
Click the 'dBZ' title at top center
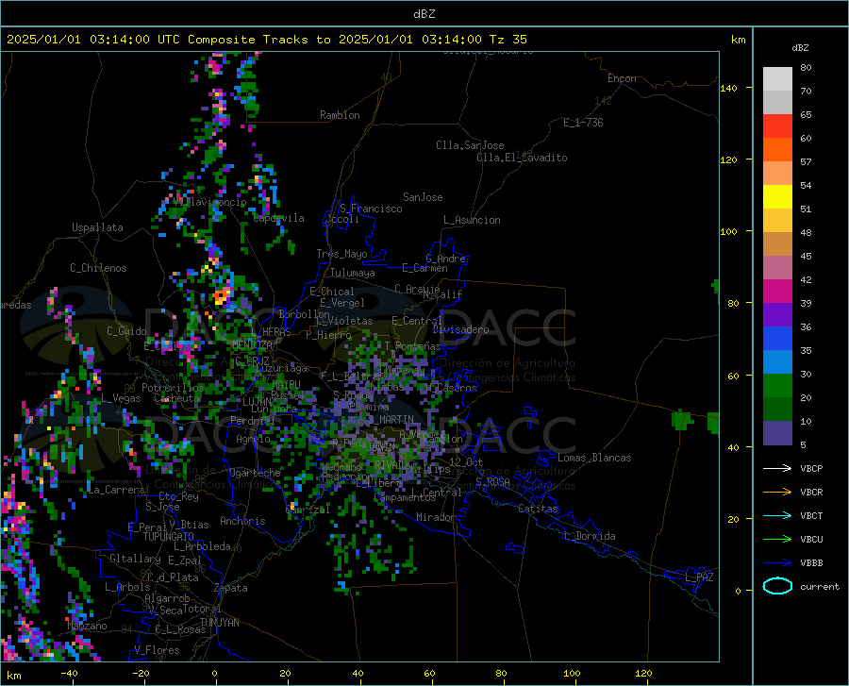point(424,14)
